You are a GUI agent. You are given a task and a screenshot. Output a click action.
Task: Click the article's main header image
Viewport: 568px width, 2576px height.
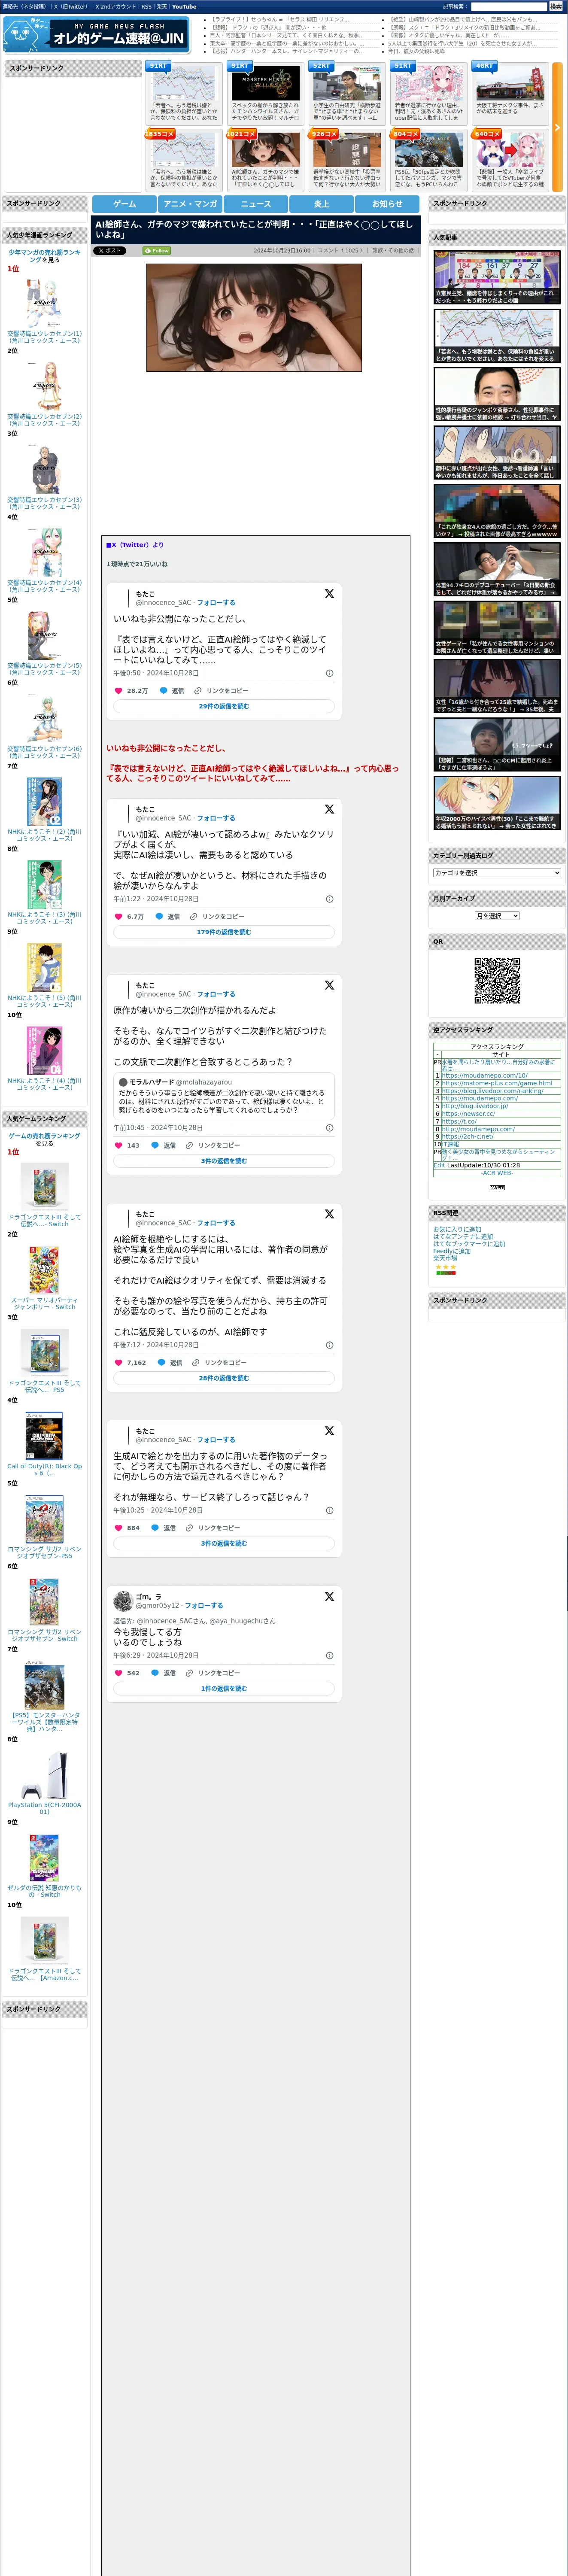point(254,318)
